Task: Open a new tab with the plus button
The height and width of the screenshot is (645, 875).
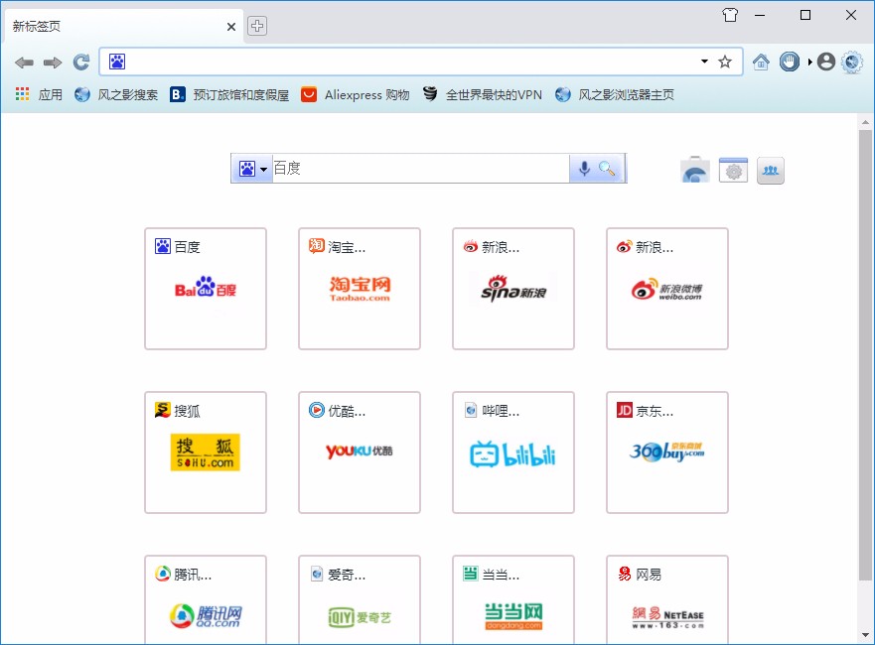Action: tap(256, 27)
